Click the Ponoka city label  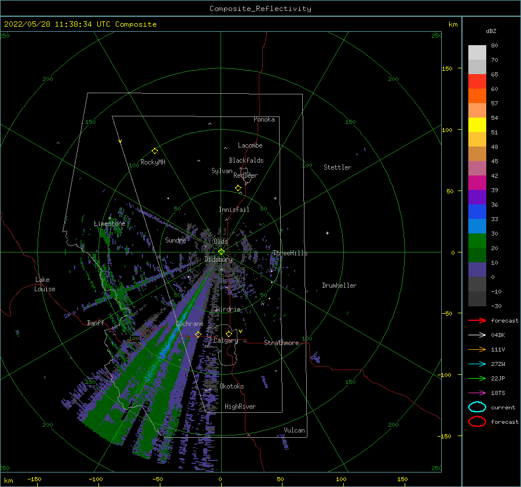click(x=264, y=119)
